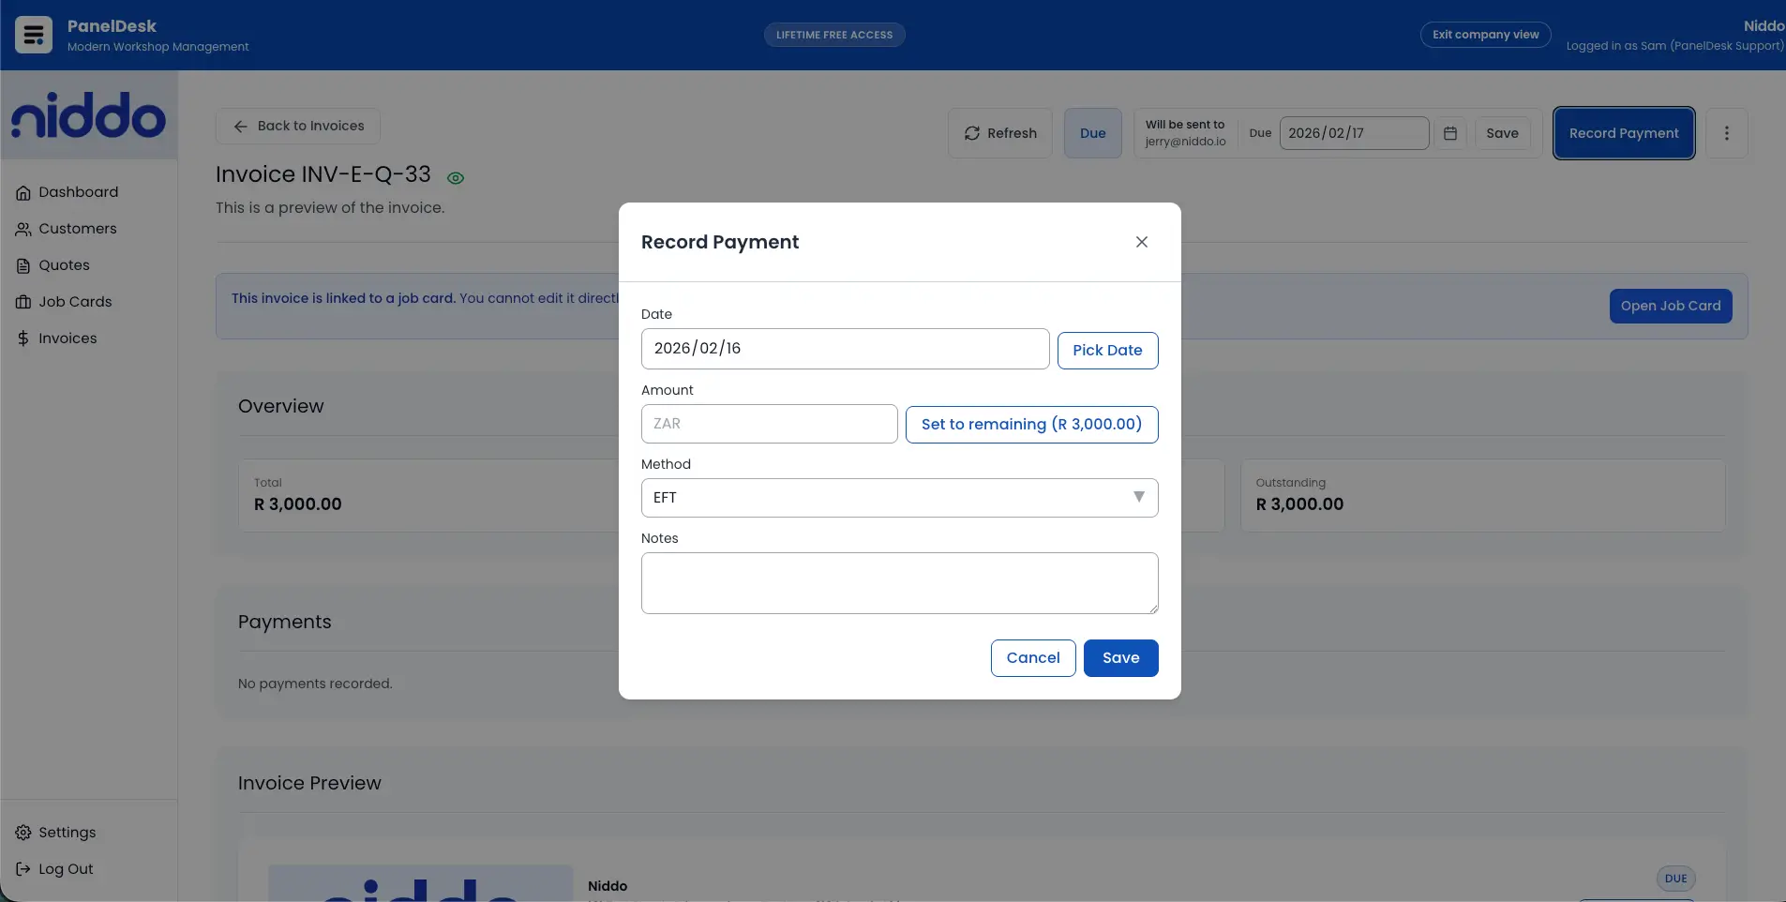Return via Back to Invoices

click(x=297, y=125)
